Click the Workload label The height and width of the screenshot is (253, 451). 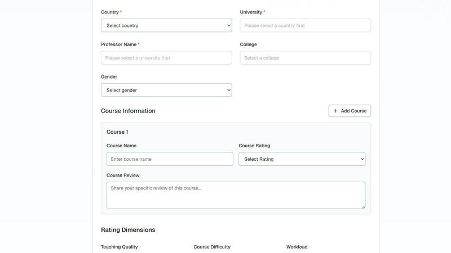(297, 247)
